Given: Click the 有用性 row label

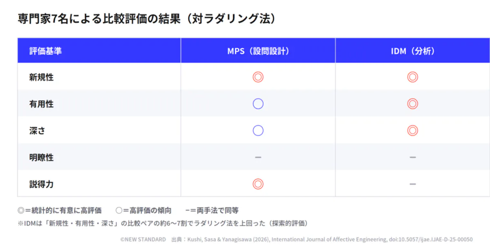Looking at the screenshot, I should 41,104.
